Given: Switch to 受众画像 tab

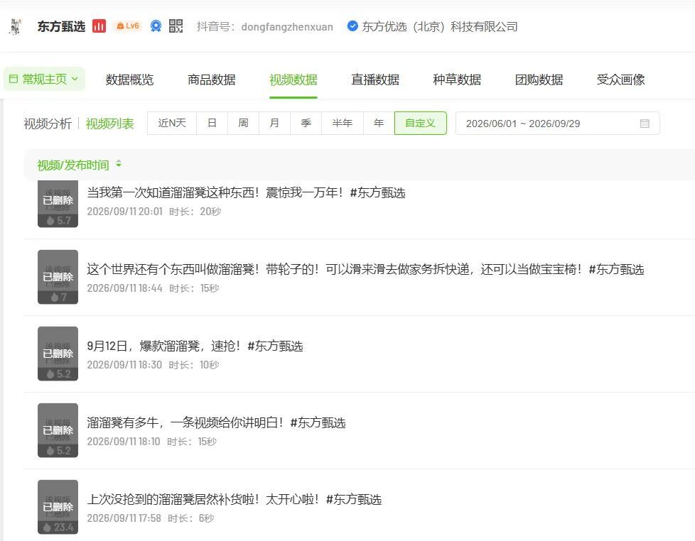Looking at the screenshot, I should 620,80.
